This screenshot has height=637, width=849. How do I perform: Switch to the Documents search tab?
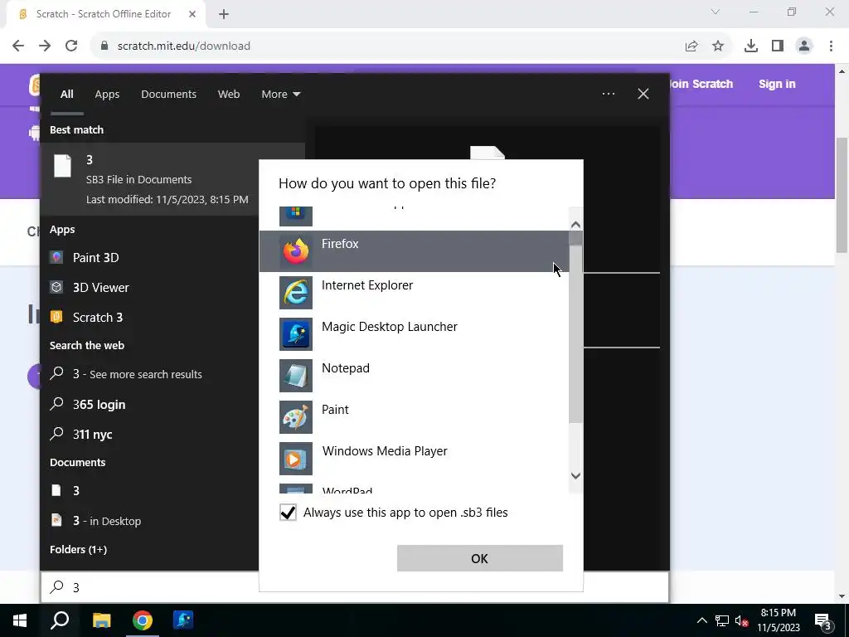click(168, 95)
